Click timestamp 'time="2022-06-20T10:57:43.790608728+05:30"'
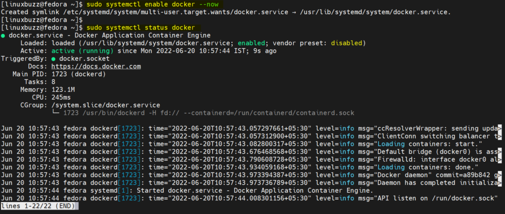 point(230,159)
